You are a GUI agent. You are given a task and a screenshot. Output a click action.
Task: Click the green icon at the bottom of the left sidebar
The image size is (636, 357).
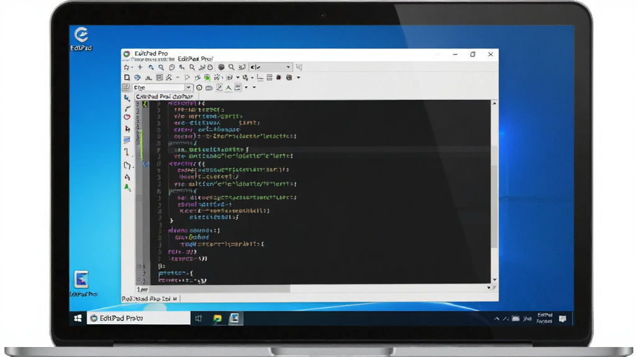tap(127, 187)
